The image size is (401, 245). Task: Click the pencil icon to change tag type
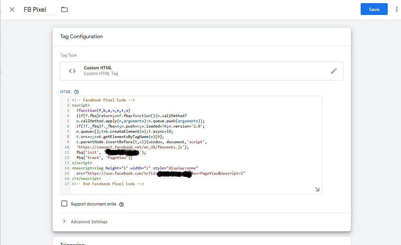click(334, 71)
